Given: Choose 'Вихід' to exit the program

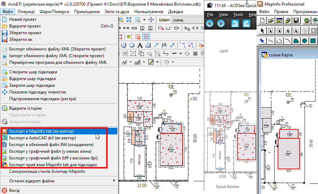Looking at the screenshot, I should [x=59, y=190].
